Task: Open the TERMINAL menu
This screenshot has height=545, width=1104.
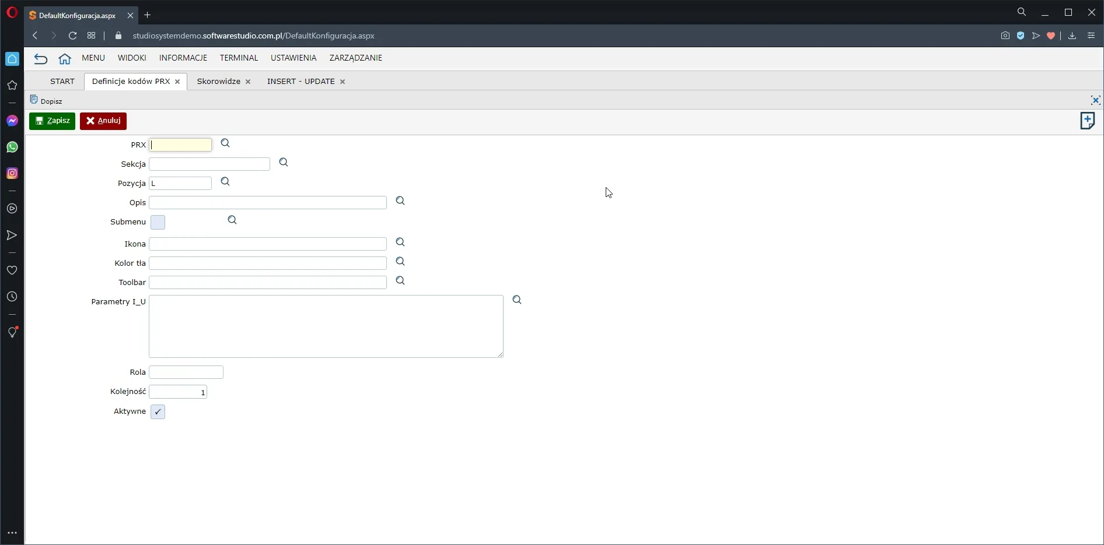Action: pos(239,58)
